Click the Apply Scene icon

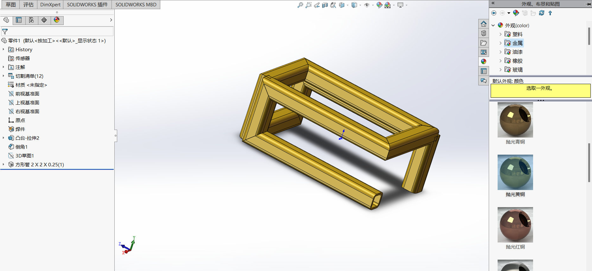[x=388, y=5]
